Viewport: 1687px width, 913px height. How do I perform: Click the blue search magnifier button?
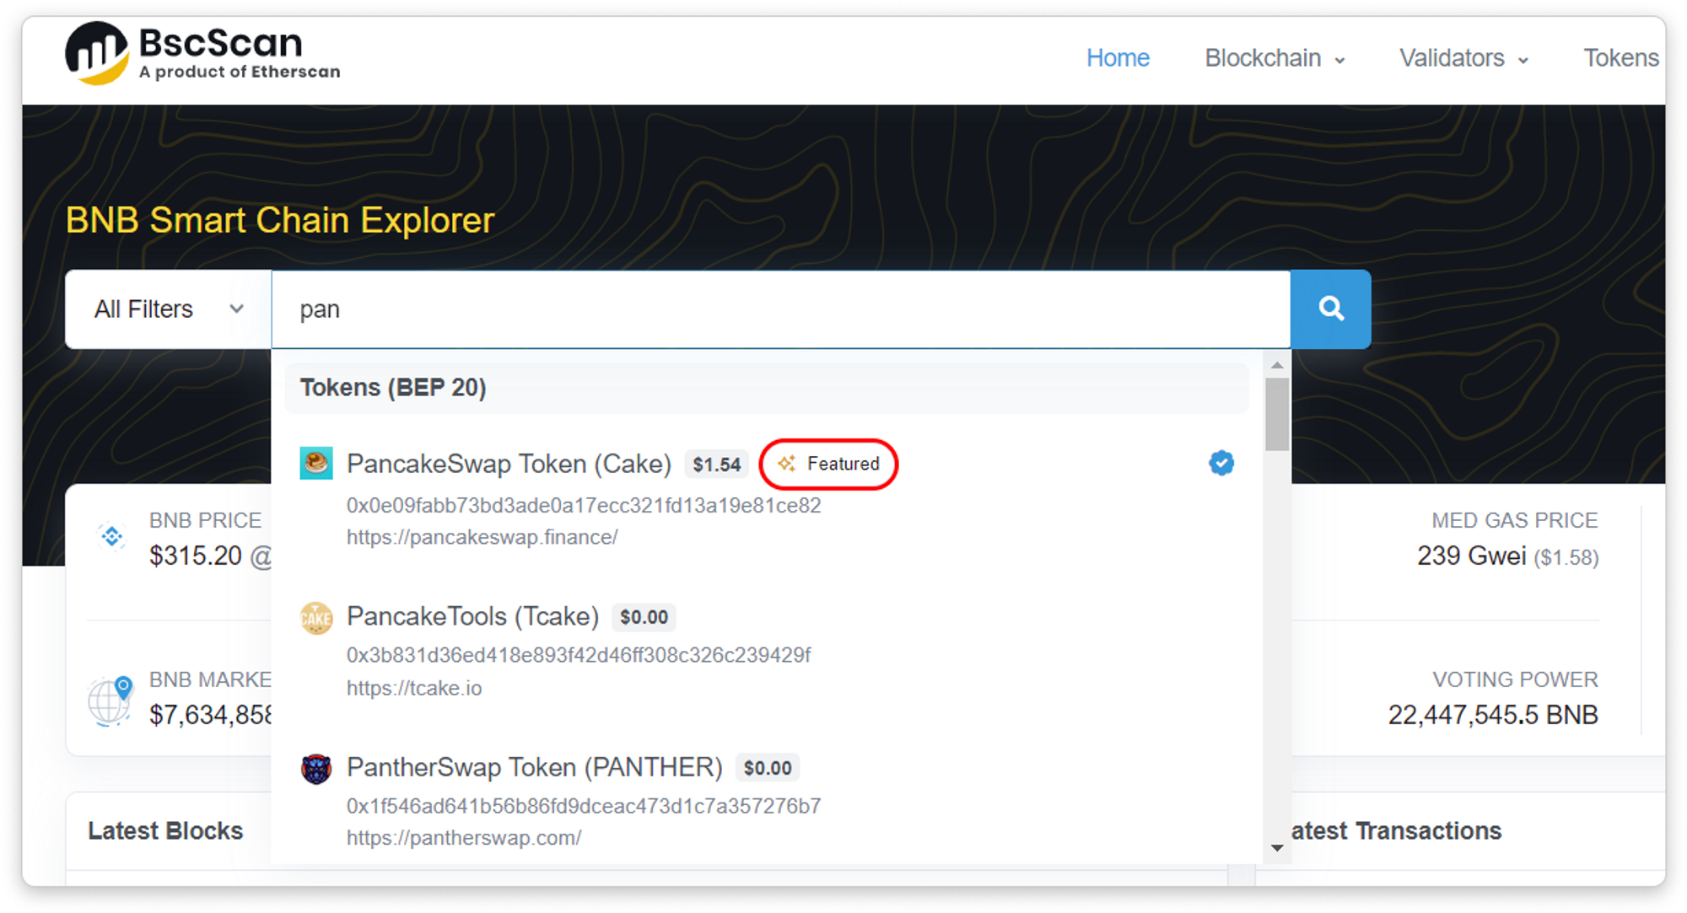tap(1331, 309)
